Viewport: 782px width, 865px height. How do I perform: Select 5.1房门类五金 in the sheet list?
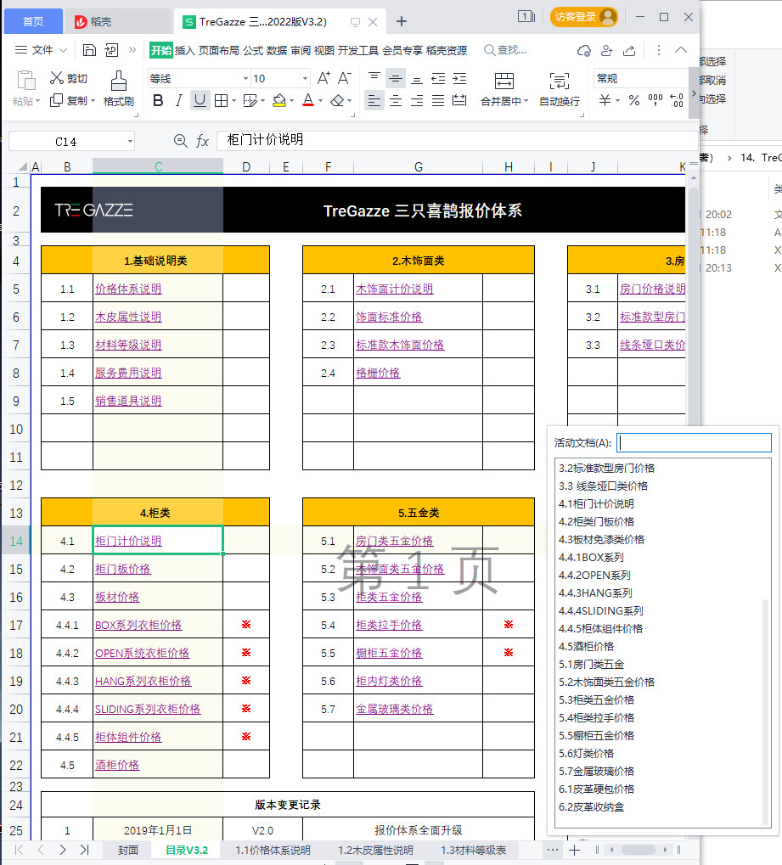point(591,664)
